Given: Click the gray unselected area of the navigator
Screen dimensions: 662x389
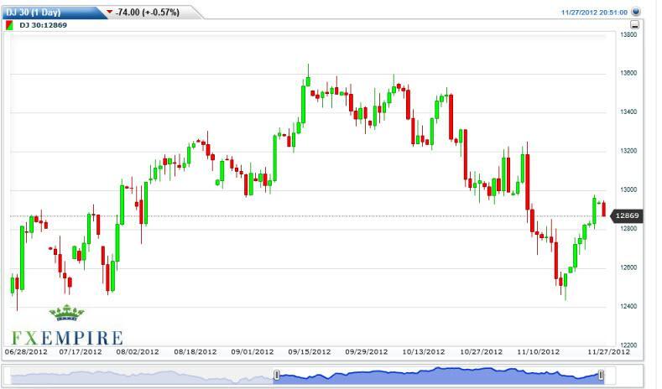Looking at the screenshot, I should (142, 376).
